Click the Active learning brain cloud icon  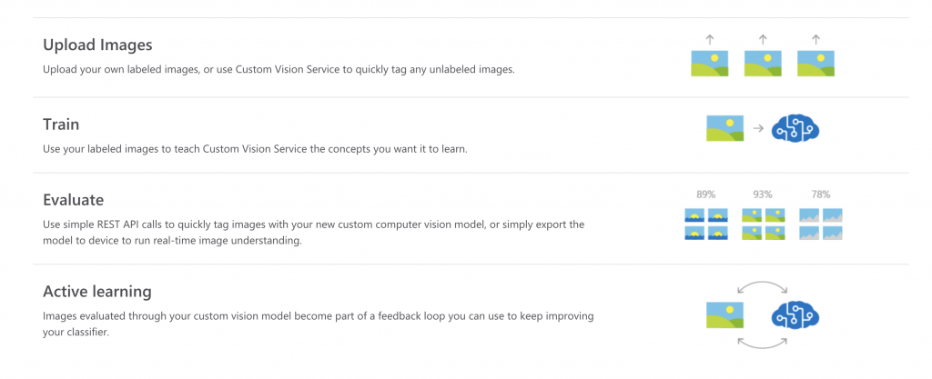tap(795, 315)
